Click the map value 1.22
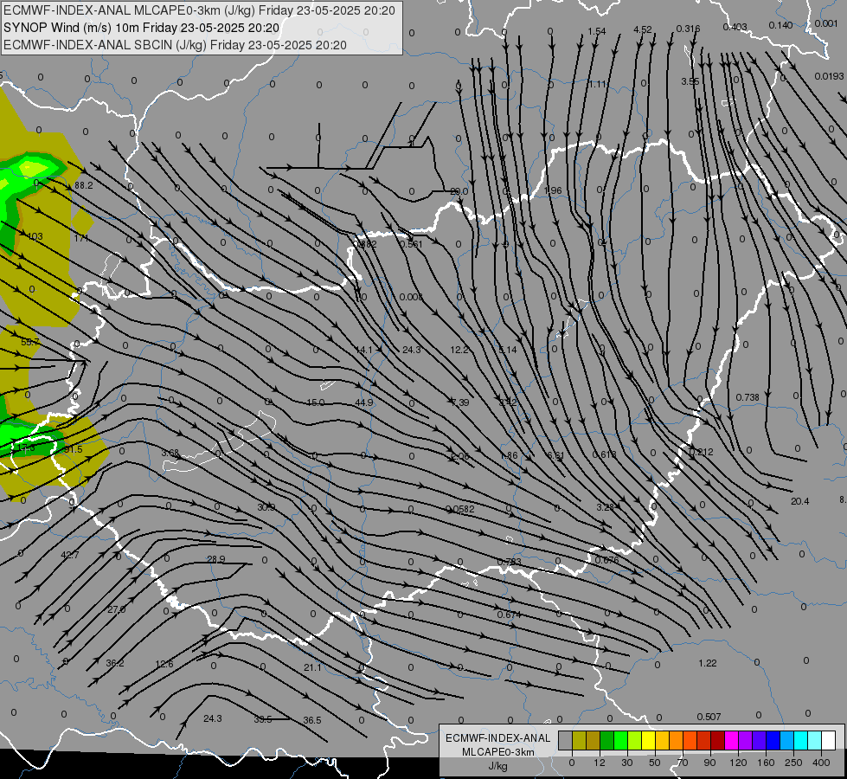Screen dimensions: 847x779 click(x=708, y=663)
